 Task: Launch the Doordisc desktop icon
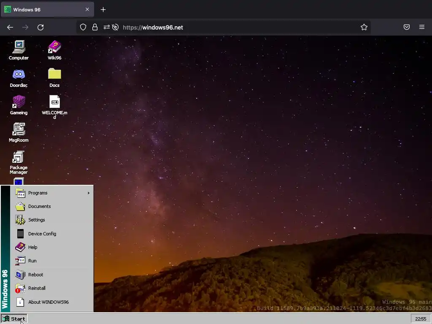(19, 78)
